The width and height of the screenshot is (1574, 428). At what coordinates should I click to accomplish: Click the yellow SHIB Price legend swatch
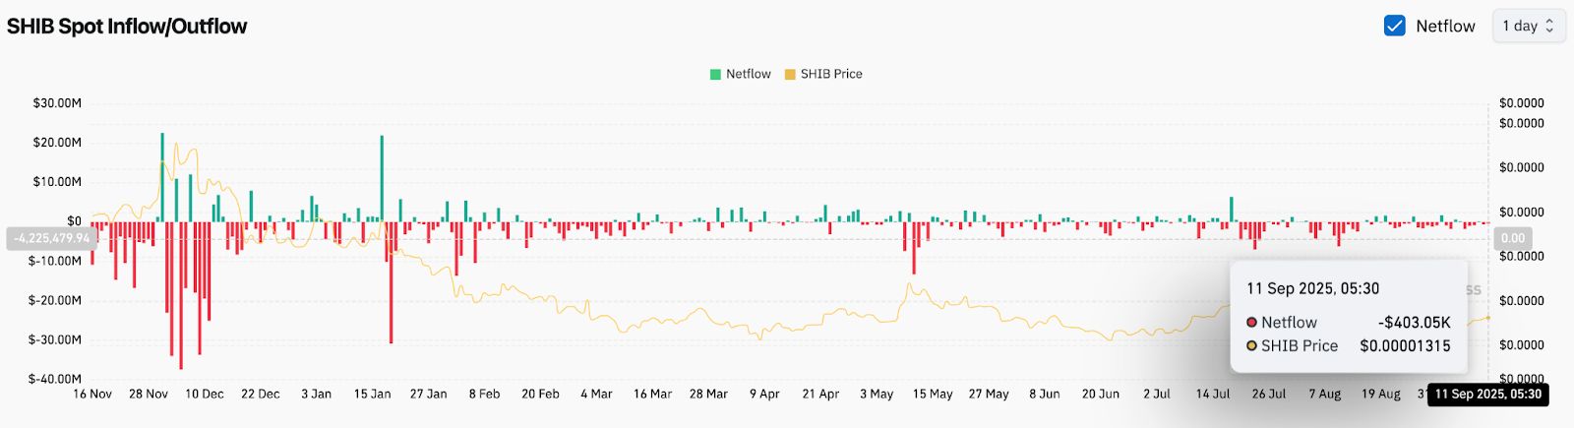[790, 75]
